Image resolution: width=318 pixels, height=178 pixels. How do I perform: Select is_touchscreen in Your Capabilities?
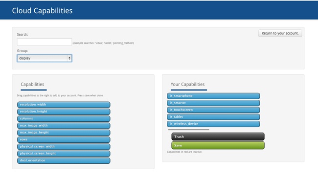click(x=213, y=110)
